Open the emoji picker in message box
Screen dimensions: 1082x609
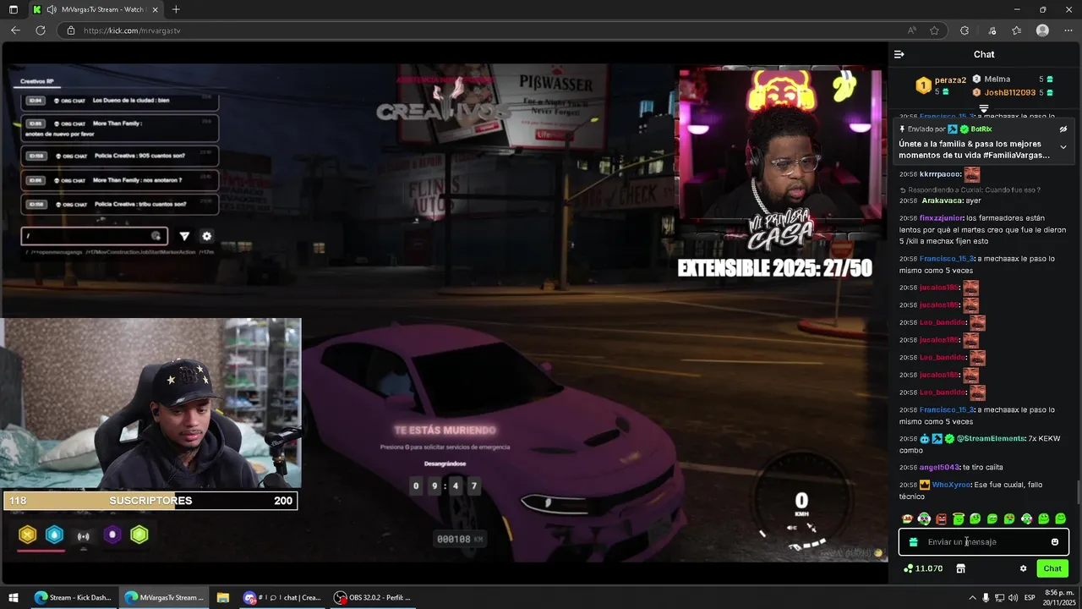[1054, 542]
